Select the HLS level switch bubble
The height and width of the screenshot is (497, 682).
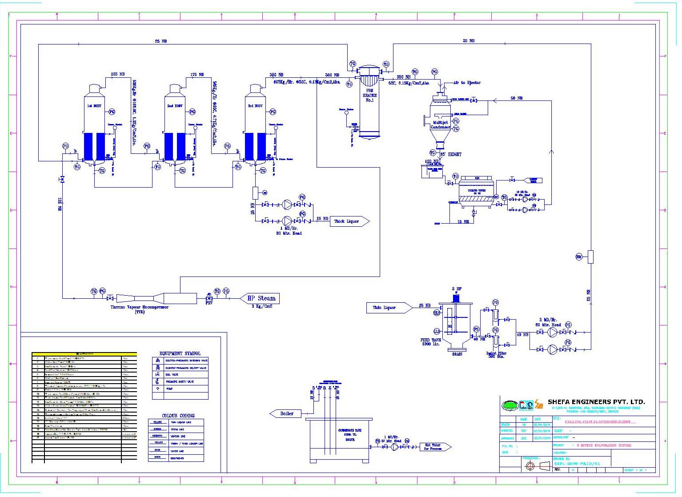click(437, 313)
